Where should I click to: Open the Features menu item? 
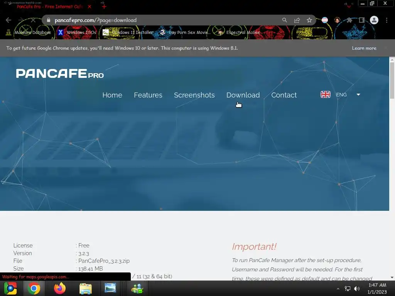pos(148,95)
